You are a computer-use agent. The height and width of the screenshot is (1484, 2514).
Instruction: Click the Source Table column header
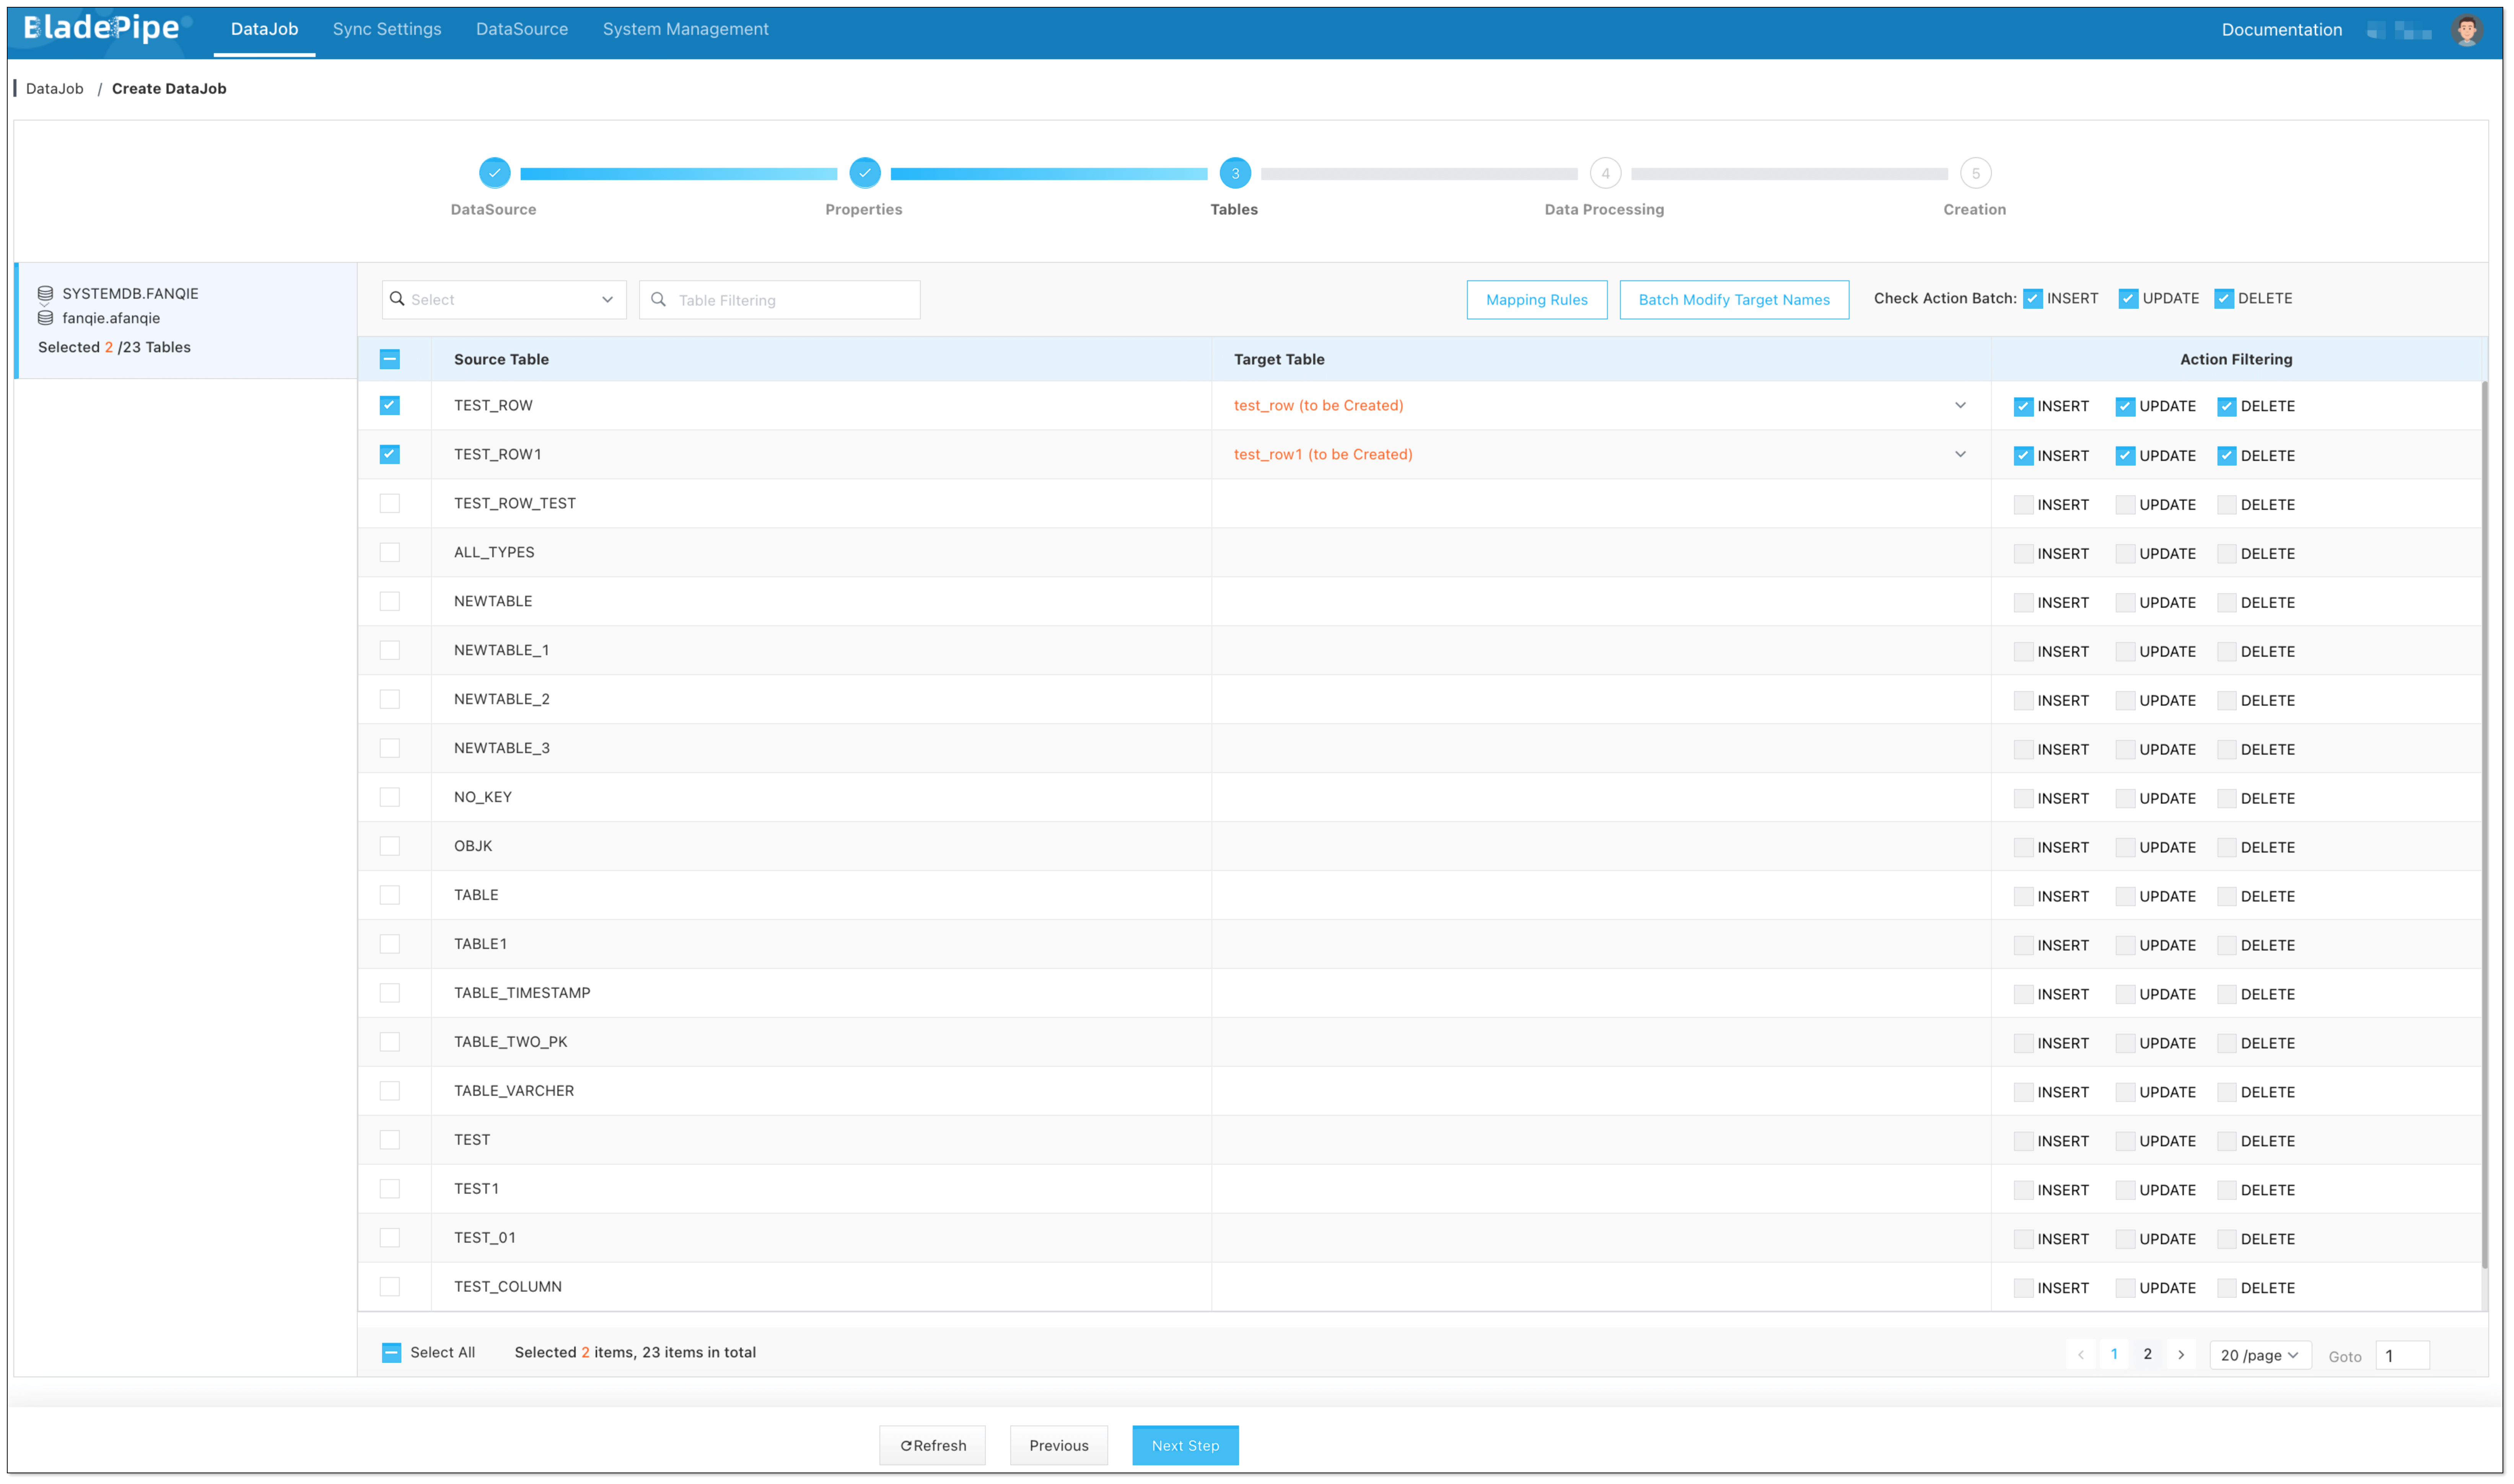pos(501,359)
